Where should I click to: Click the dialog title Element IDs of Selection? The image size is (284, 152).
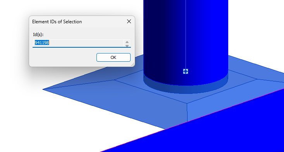[57, 22]
